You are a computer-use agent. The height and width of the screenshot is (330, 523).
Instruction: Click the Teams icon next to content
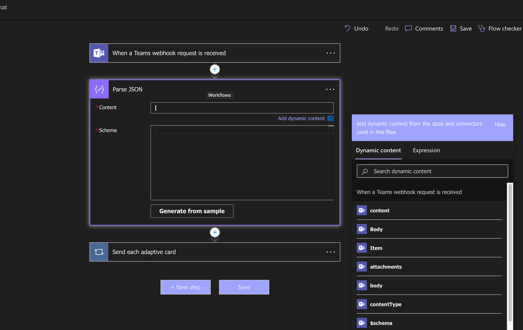point(362,210)
